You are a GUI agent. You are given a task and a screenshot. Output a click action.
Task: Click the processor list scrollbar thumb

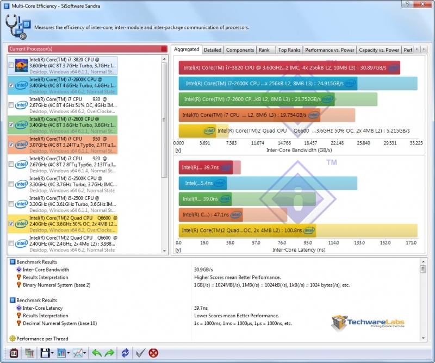point(164,120)
